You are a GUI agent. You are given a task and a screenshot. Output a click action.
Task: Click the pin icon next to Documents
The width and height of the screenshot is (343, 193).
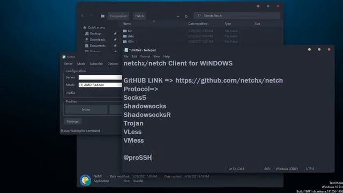click(x=115, y=46)
